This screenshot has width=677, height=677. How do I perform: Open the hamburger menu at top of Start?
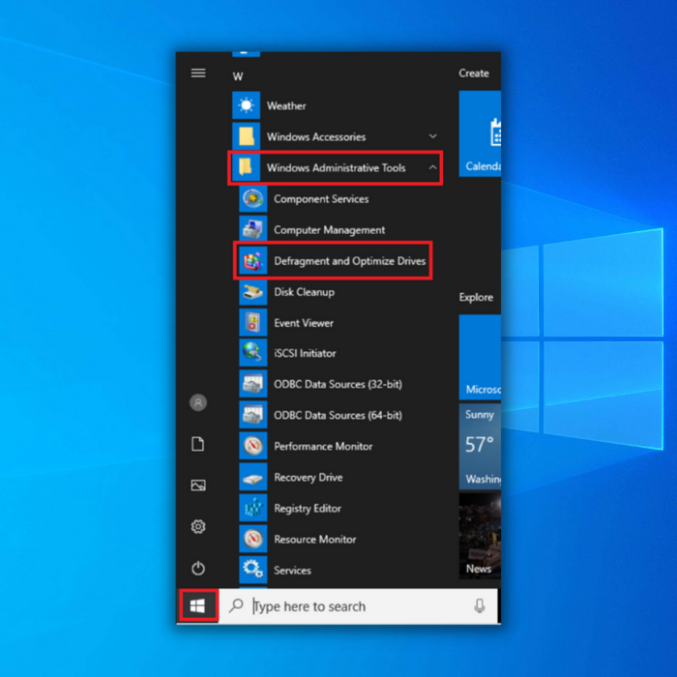pyautogui.click(x=198, y=73)
